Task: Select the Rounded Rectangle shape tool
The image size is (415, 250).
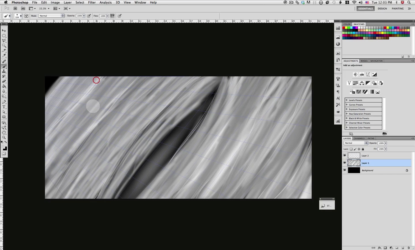Action: pos(4,117)
